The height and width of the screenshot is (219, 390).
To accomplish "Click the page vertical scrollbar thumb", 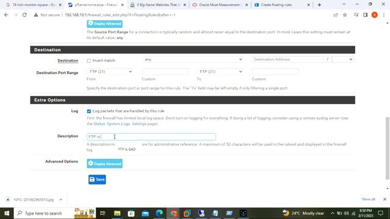I will click(388, 148).
